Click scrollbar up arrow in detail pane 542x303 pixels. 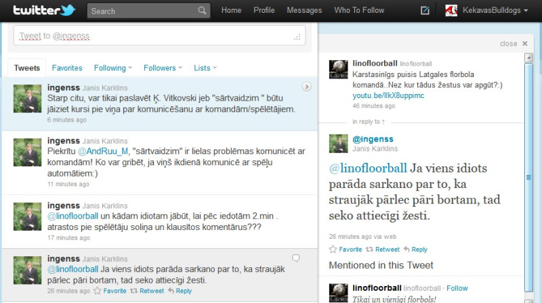pyautogui.click(x=528, y=57)
